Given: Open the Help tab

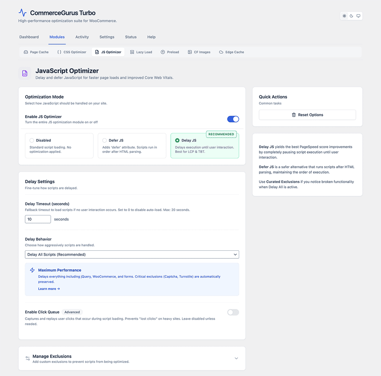Looking at the screenshot, I should (x=151, y=37).
